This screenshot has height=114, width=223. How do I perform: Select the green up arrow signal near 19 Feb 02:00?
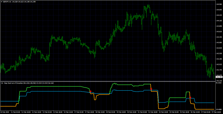[x=110, y=91]
